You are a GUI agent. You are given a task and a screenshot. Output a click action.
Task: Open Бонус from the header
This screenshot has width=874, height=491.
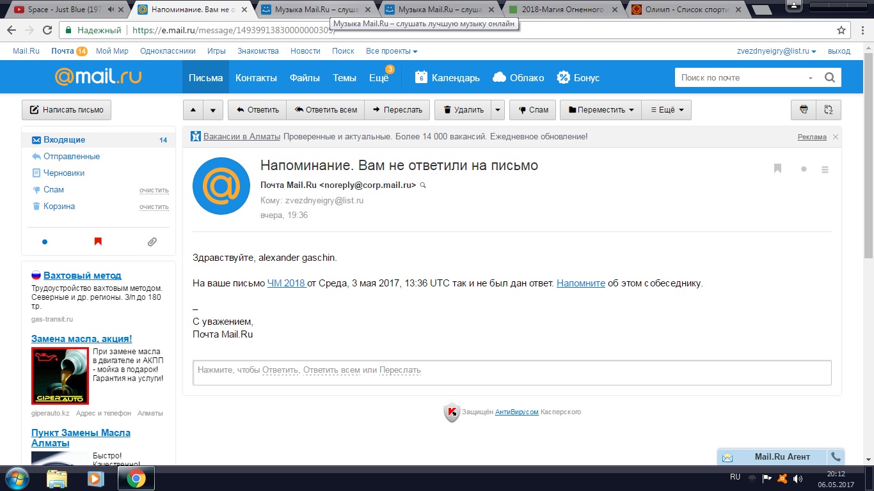coord(578,77)
